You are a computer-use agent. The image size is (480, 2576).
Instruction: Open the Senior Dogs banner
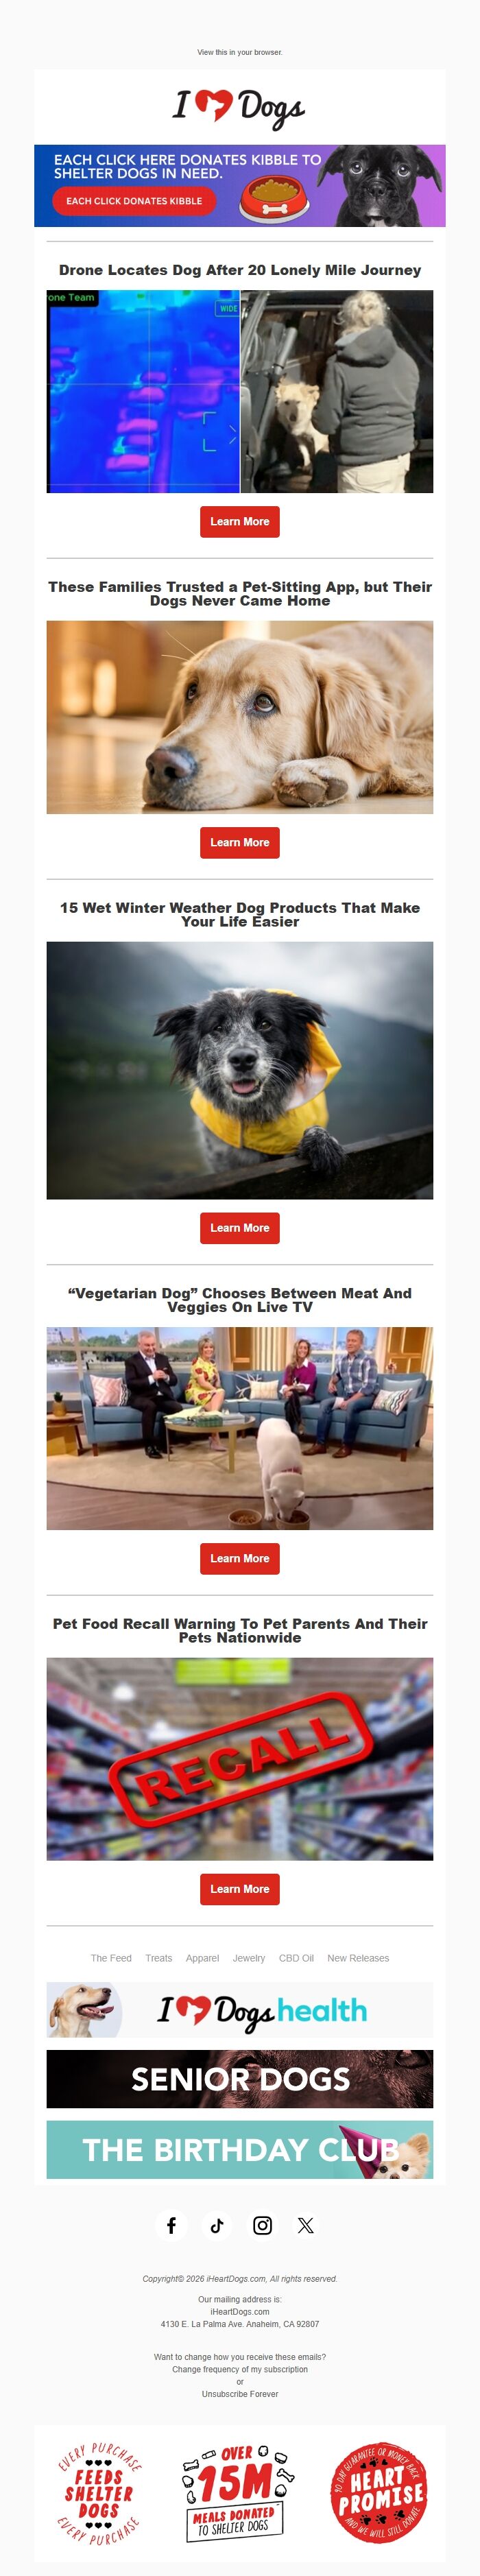[x=240, y=2079]
